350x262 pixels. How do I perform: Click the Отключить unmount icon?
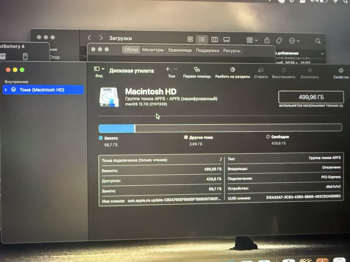point(309,70)
